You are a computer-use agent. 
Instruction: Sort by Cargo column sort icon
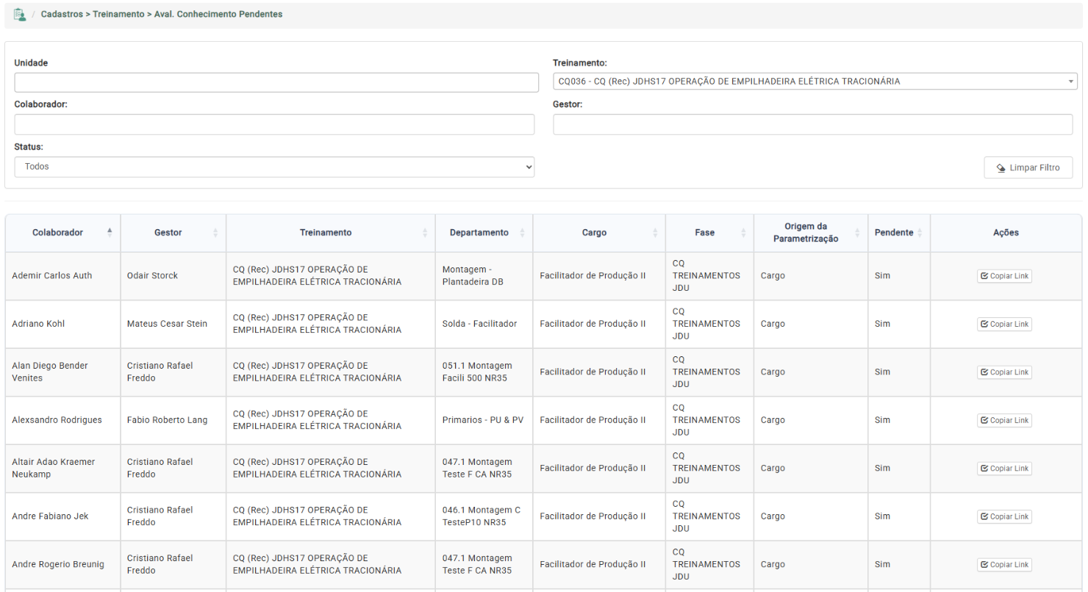tap(655, 232)
